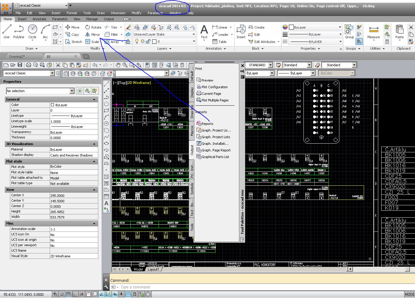Viewport: 415px width, 298px height.
Task: Open the ByLayer color control in the toolbar
Action: tap(260, 73)
